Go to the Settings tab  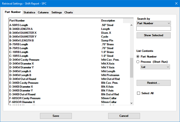point(56,12)
